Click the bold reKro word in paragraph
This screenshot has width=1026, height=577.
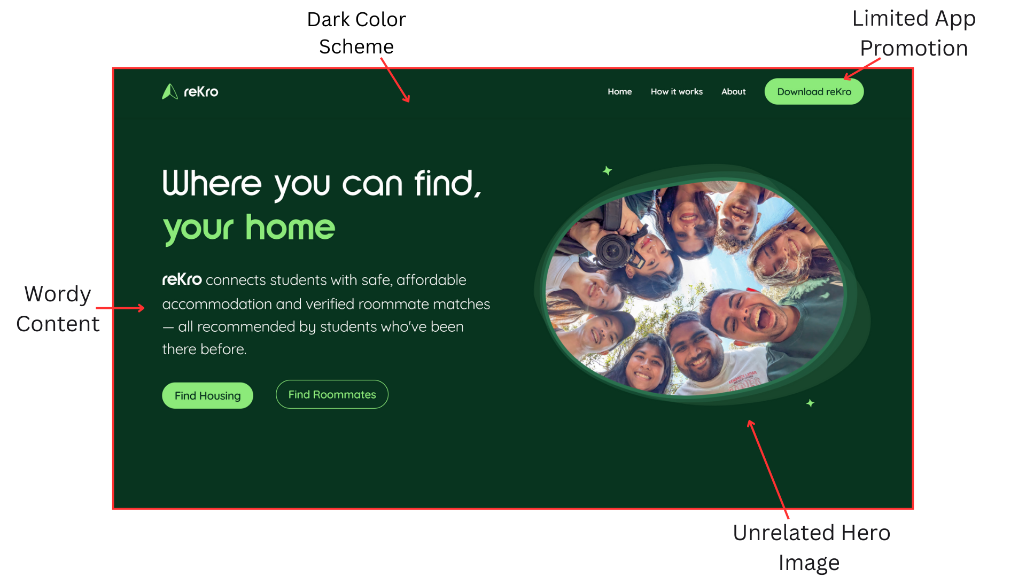182,279
